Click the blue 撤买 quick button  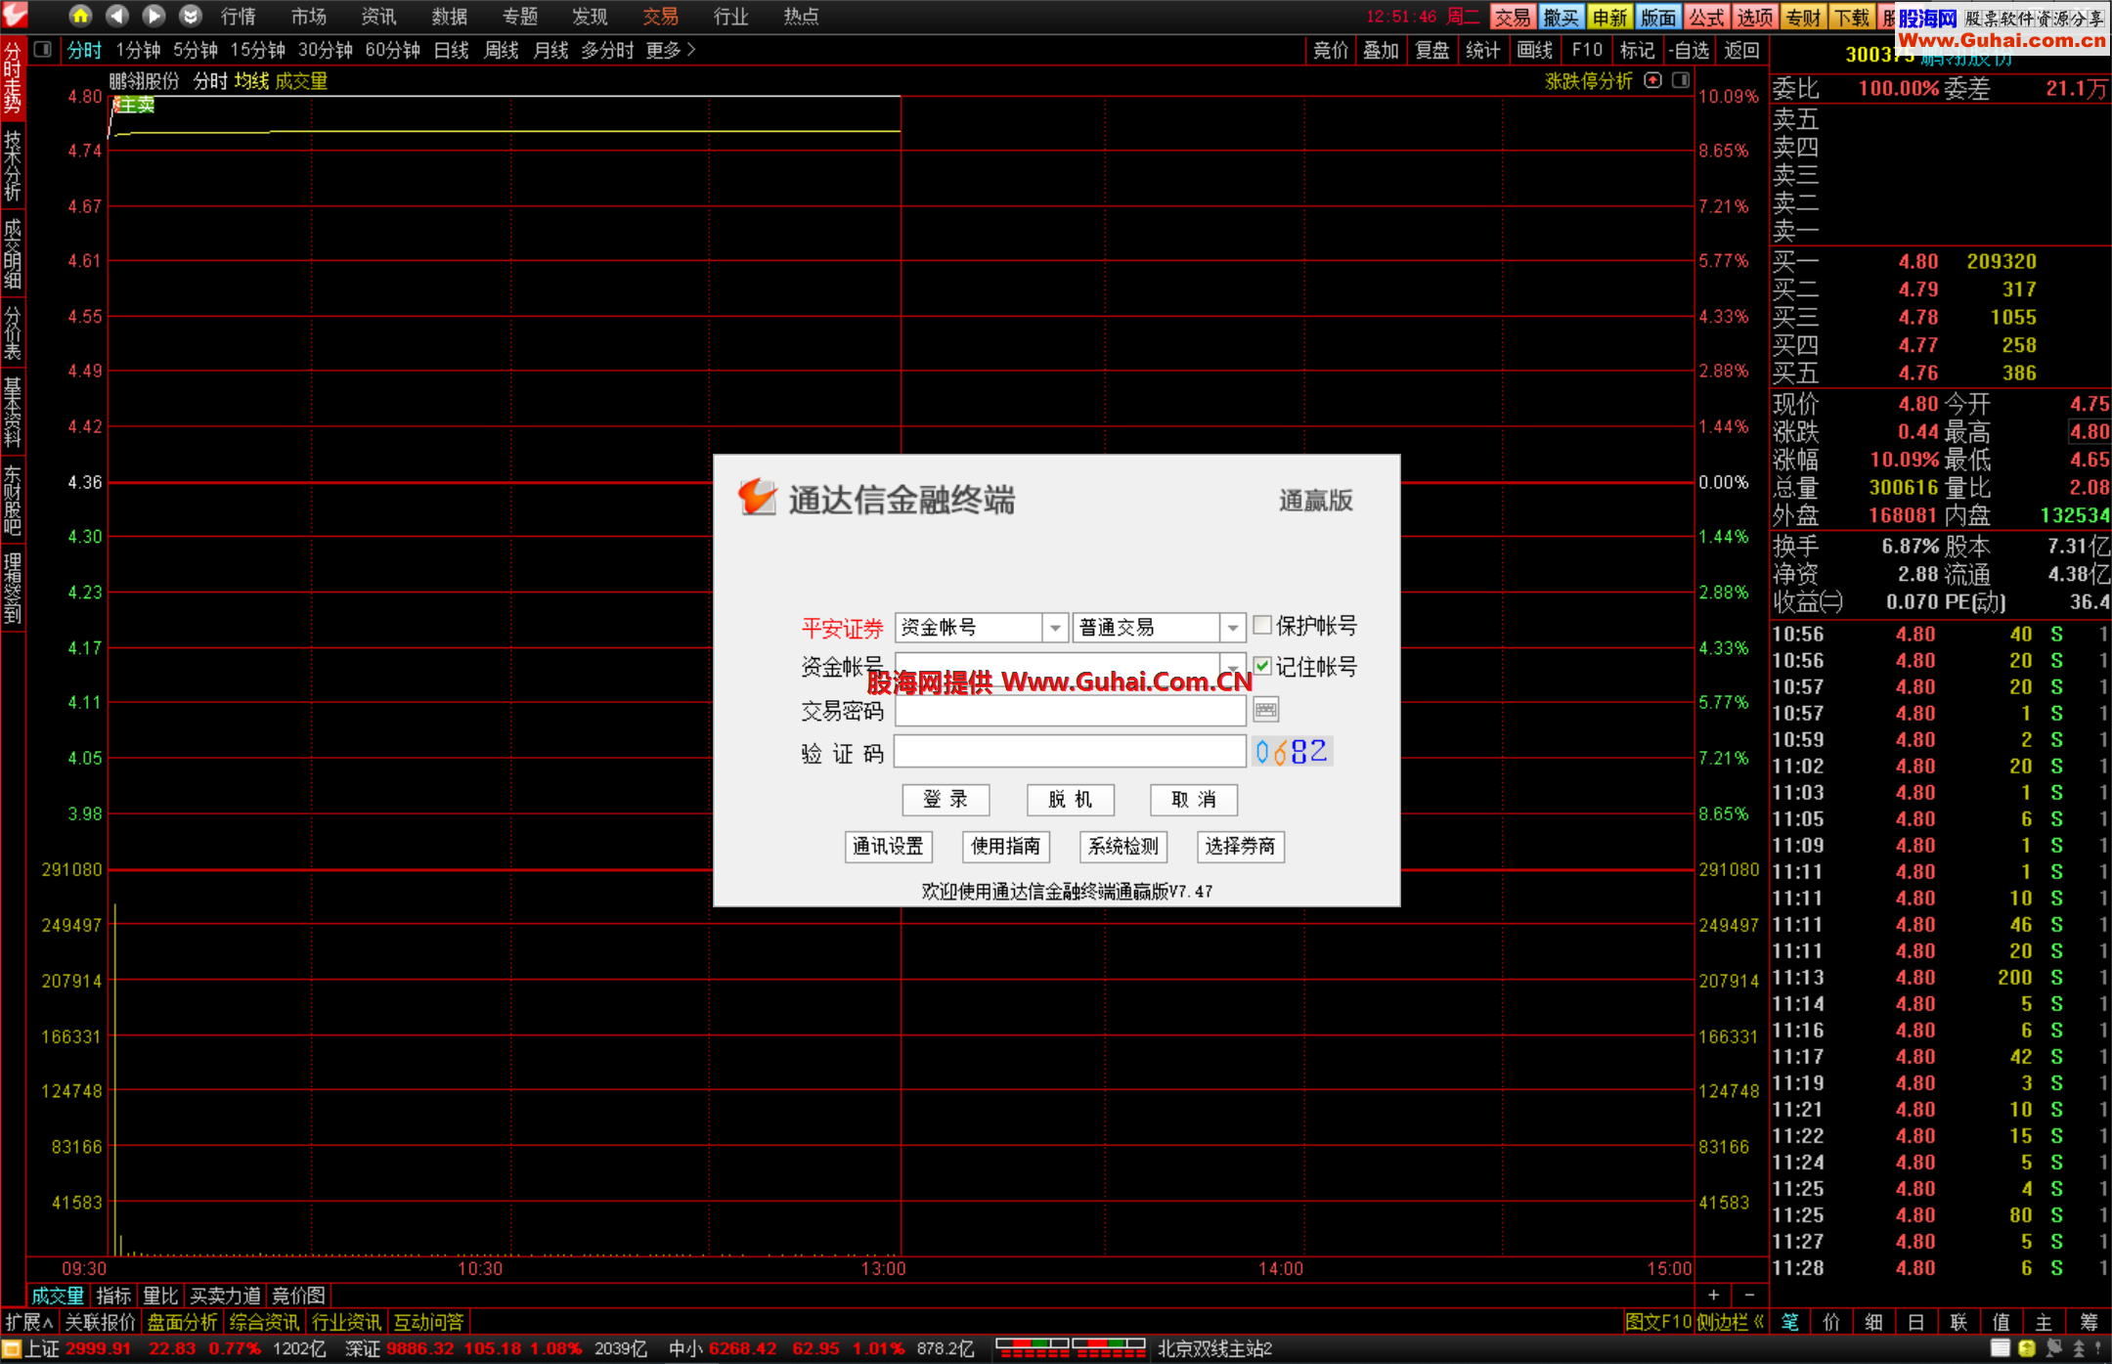pyautogui.click(x=1562, y=17)
